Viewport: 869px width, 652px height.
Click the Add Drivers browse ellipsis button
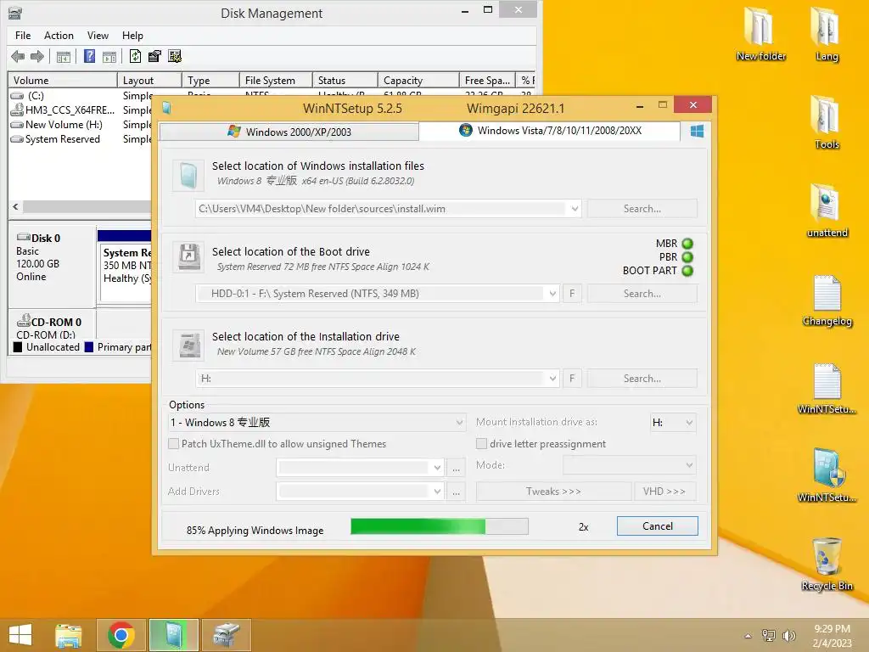pos(456,492)
